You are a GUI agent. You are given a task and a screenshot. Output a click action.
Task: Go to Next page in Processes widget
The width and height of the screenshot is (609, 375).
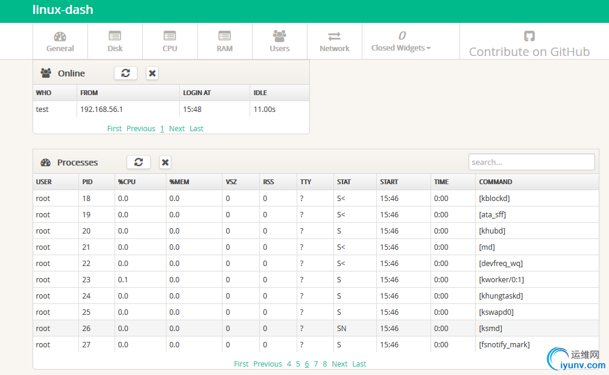(x=339, y=364)
